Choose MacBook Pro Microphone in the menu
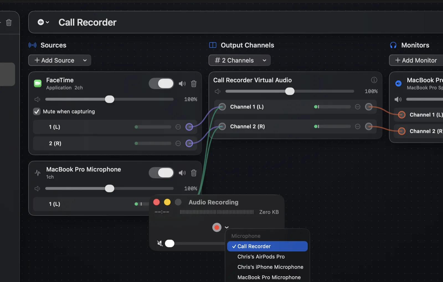The height and width of the screenshot is (282, 443). pos(267,277)
